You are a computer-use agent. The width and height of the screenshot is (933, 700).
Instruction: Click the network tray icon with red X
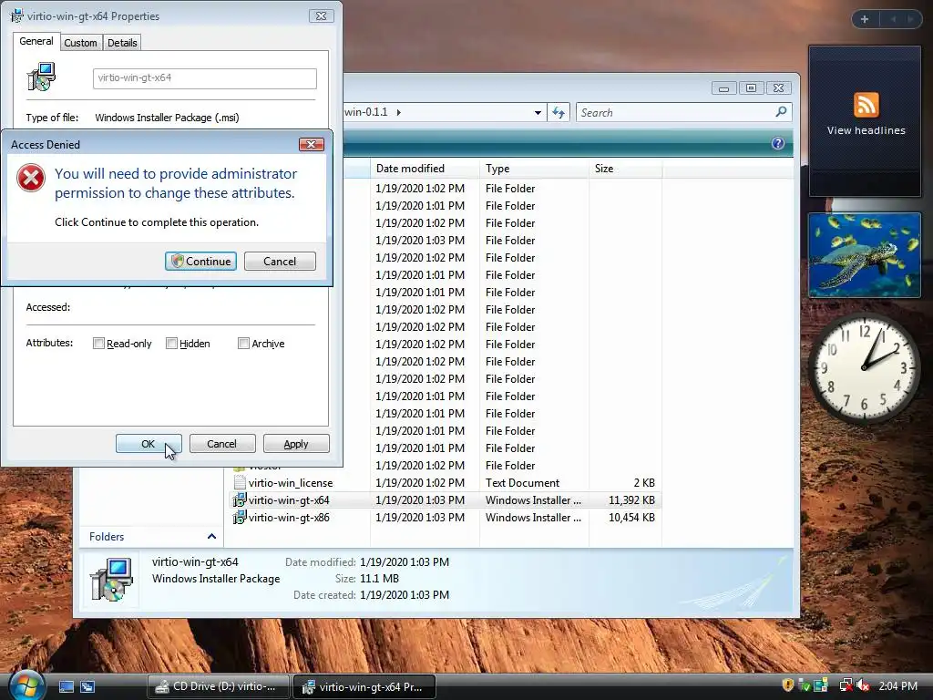(846, 685)
